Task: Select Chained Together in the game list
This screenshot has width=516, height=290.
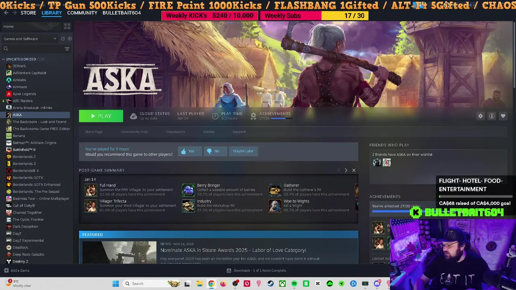Action: coord(27,213)
